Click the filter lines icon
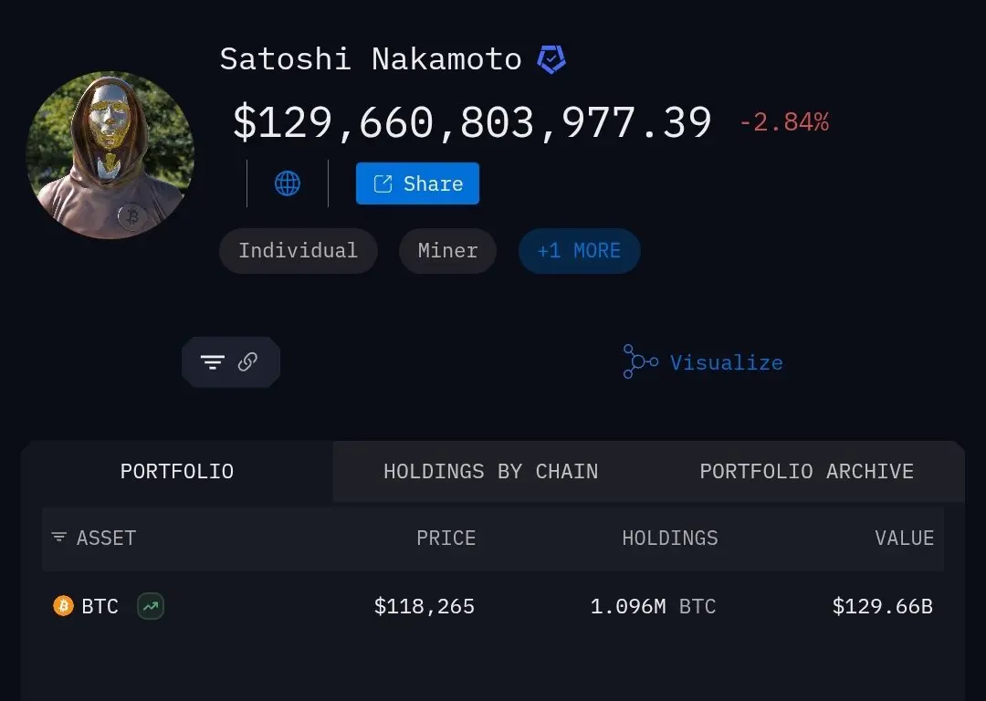Image resolution: width=986 pixels, height=701 pixels. click(213, 361)
